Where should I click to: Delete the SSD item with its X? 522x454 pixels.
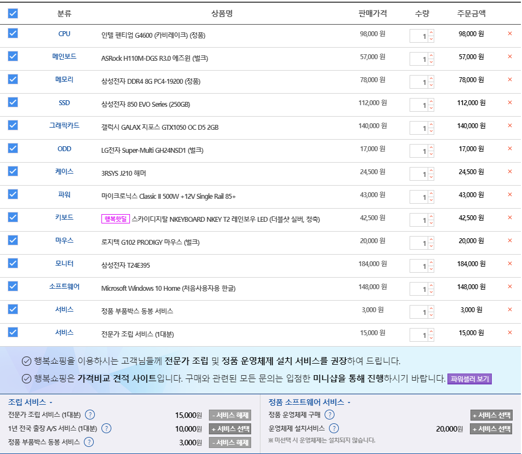click(x=510, y=102)
